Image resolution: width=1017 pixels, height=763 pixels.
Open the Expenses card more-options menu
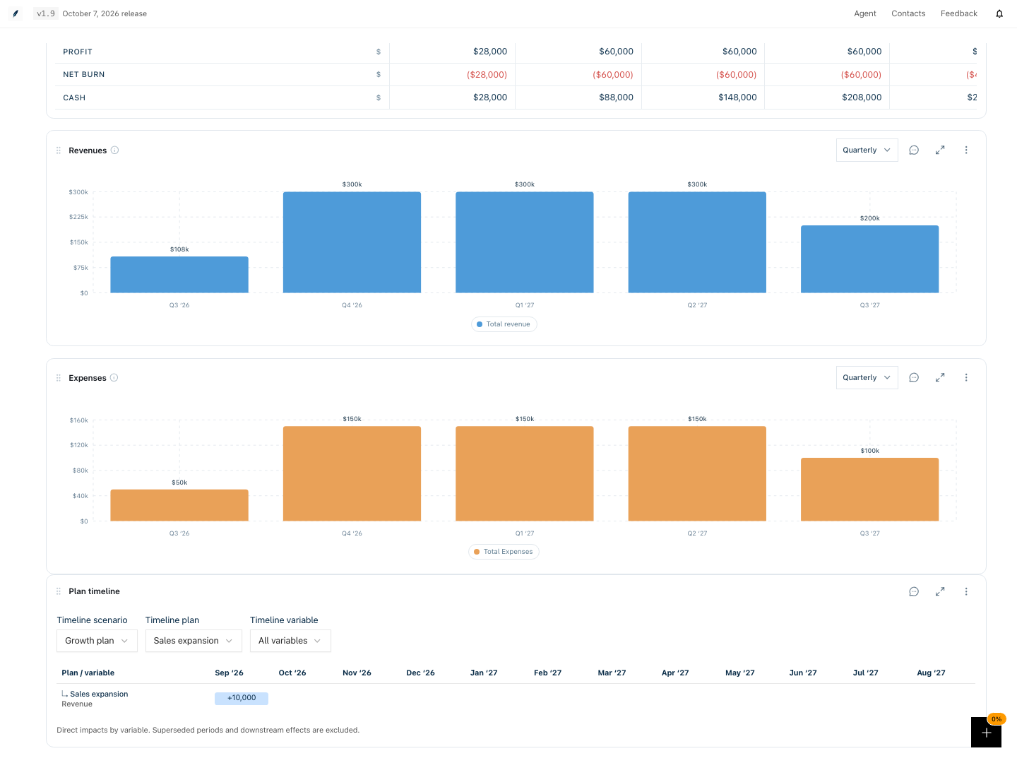click(966, 377)
